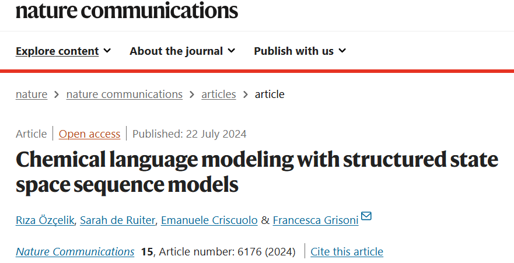Click author Emanuele Criscuolo

coord(209,220)
